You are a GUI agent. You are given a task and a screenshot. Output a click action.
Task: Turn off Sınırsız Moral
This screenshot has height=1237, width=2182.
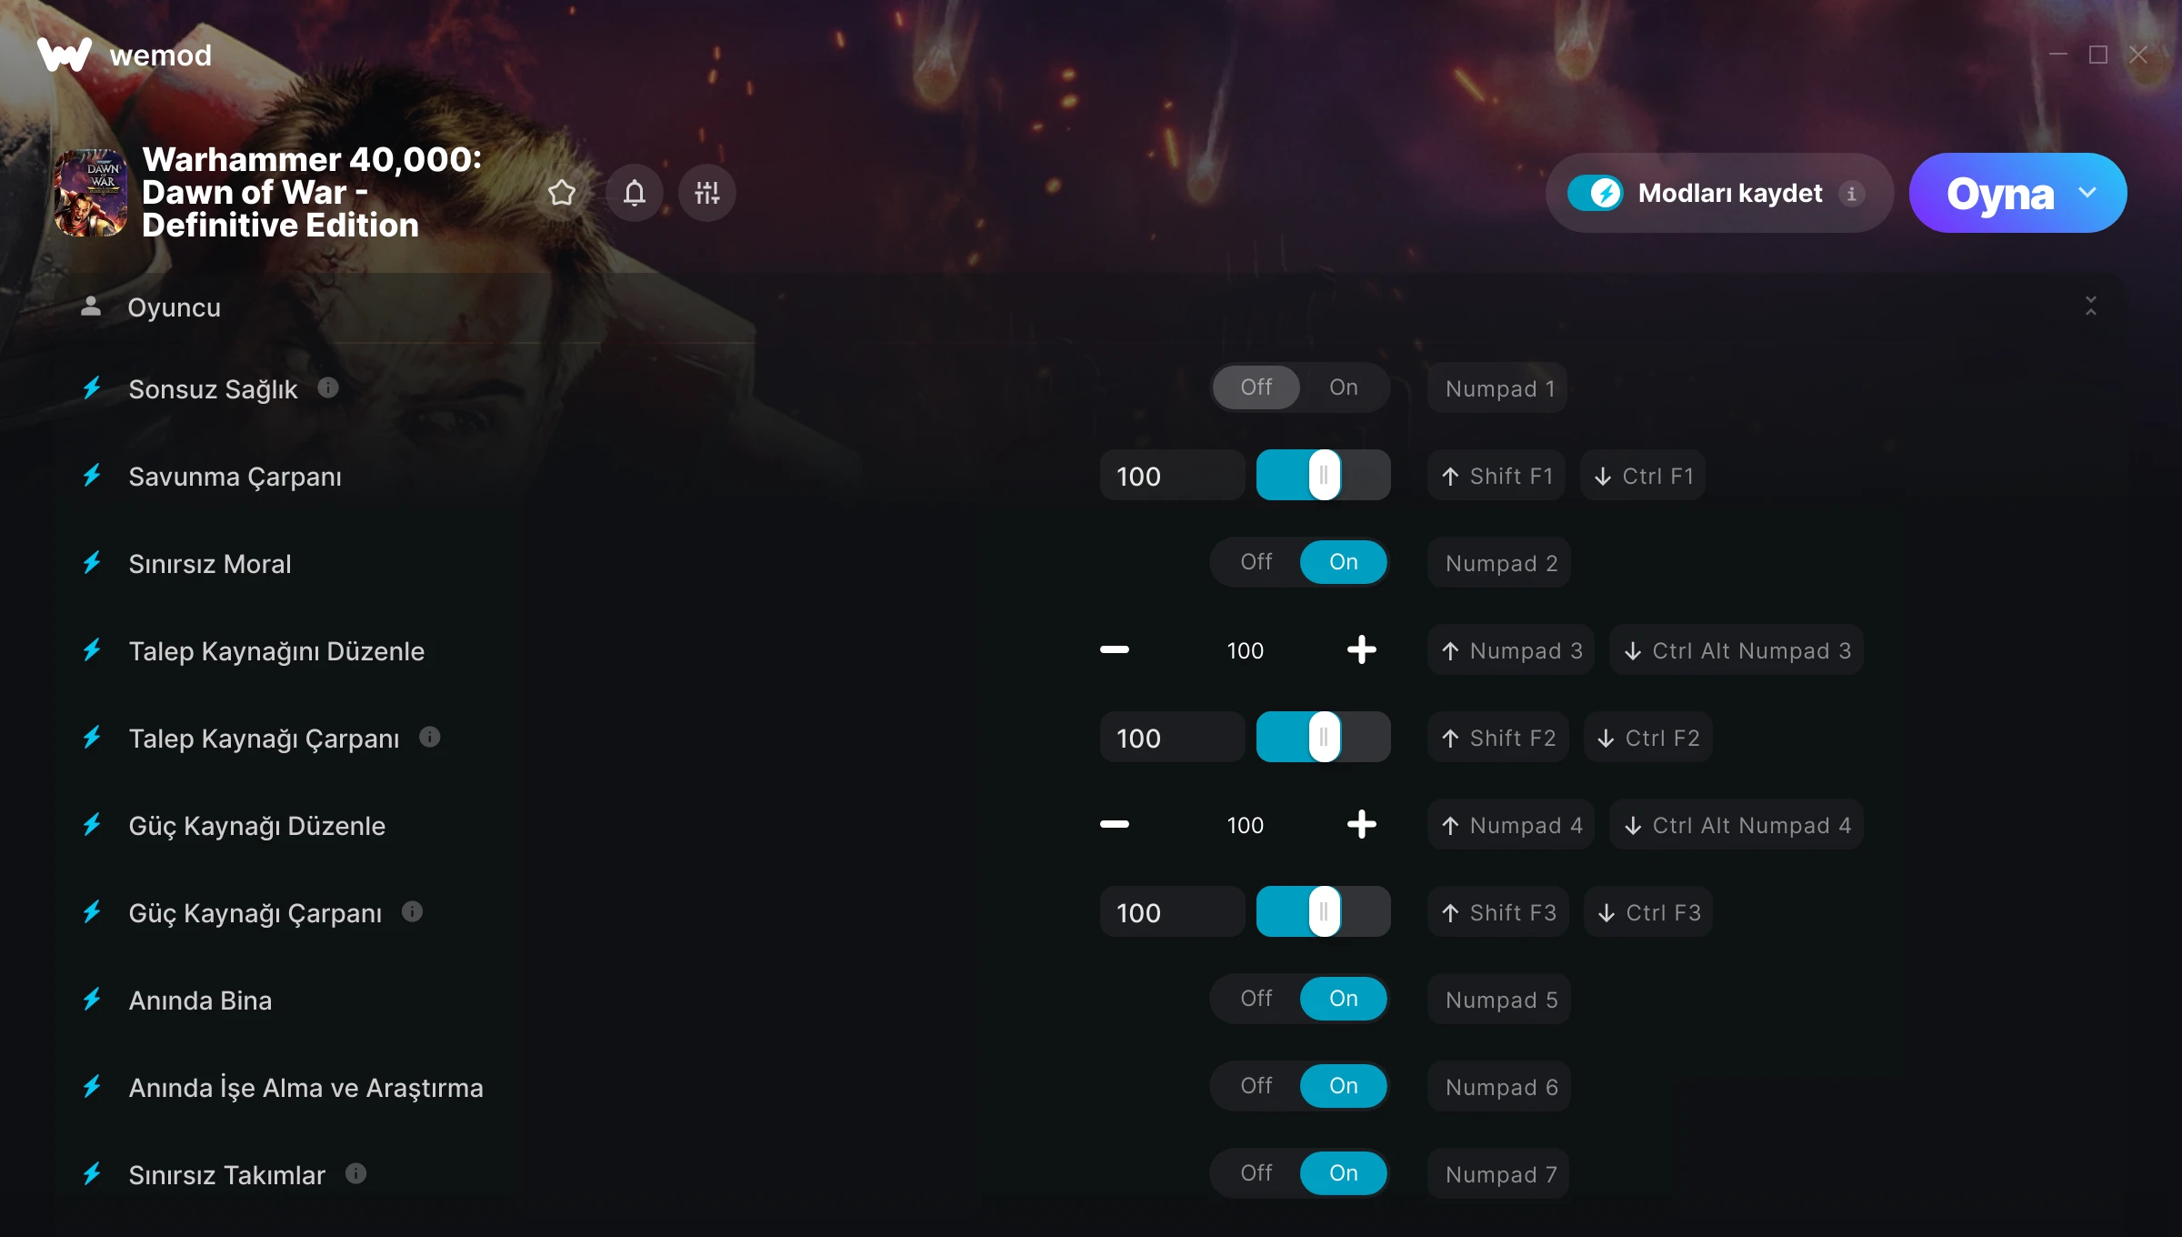pyautogui.click(x=1256, y=562)
